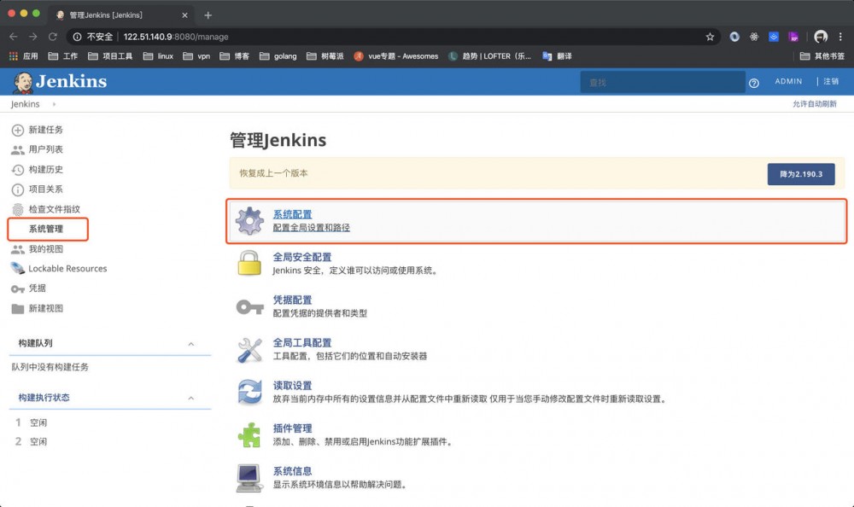Select the key icon beside 凭据配置
The image size is (854, 507).
248,306
